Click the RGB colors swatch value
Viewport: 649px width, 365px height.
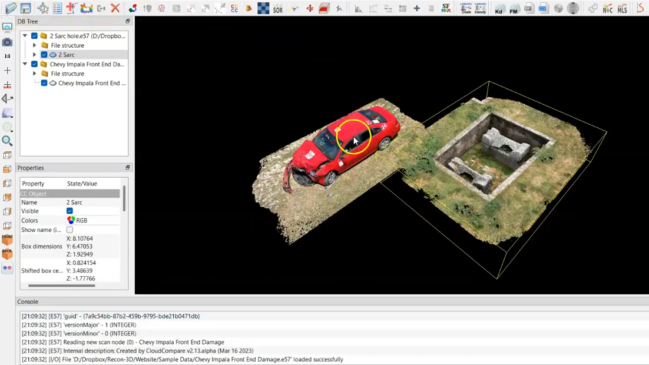(x=77, y=220)
